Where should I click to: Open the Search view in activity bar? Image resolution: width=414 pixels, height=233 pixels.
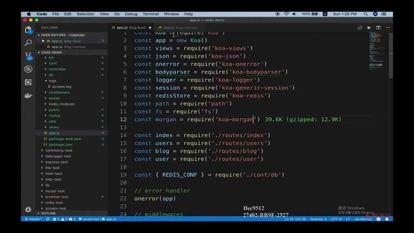point(28,43)
